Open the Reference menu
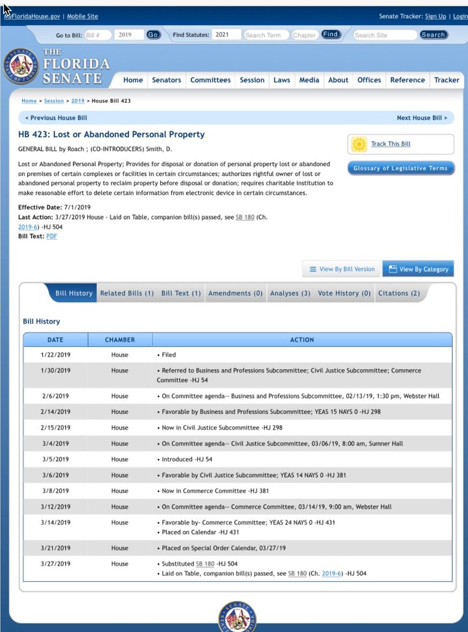This screenshot has width=468, height=632. [x=407, y=80]
